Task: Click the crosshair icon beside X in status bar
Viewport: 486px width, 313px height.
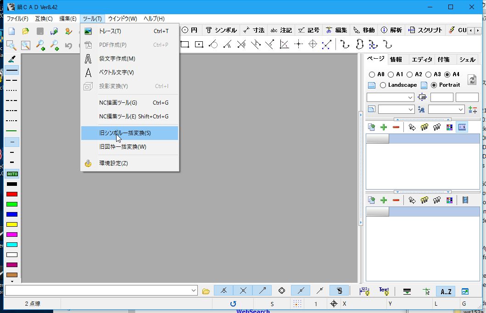Action: click(x=334, y=304)
